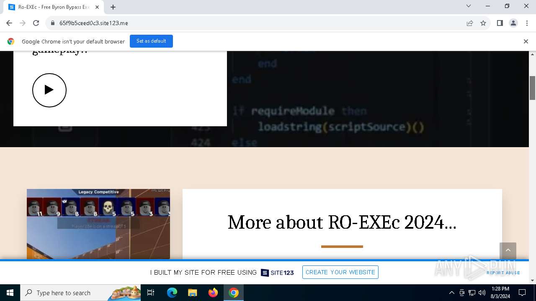The image size is (536, 301).
Task: Dismiss the default browser notification bar
Action: click(526, 41)
